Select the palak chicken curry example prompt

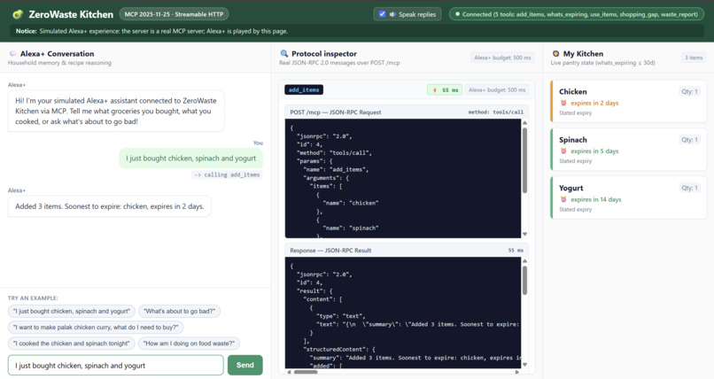pyautogui.click(x=96, y=327)
